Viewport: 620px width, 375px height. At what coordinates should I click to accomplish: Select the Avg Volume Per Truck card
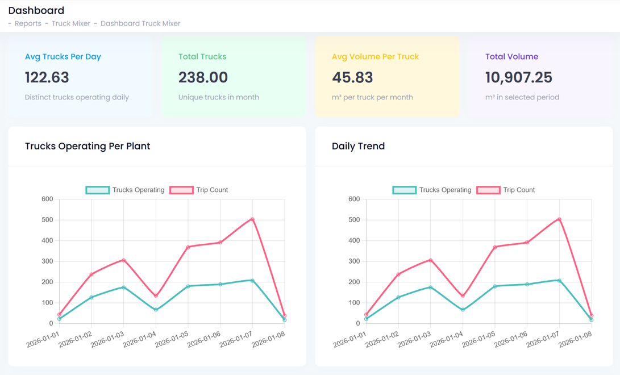point(387,77)
